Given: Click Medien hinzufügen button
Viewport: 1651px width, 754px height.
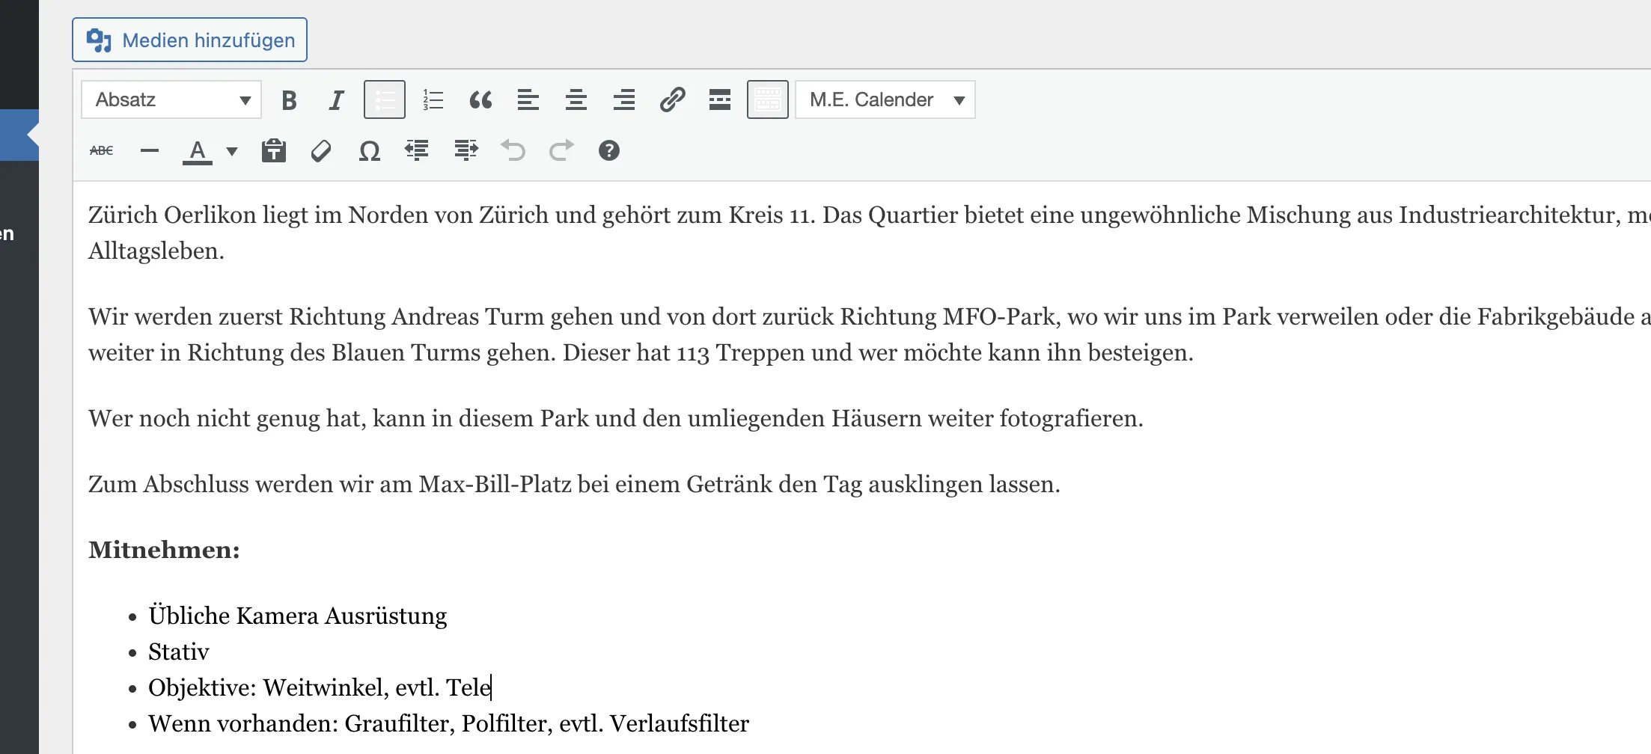Looking at the screenshot, I should click(189, 40).
